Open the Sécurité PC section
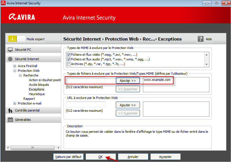The height and width of the screenshot is (162, 231). point(34,50)
